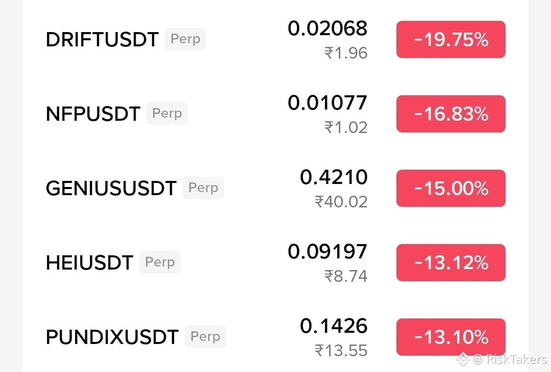The width and height of the screenshot is (551, 372).
Task: Open the DRIFTUSDT trading pair
Action: point(275,39)
